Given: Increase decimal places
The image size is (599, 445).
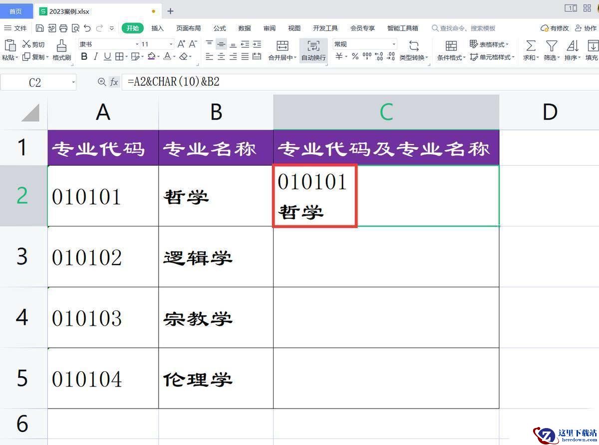Looking at the screenshot, I should coord(379,57).
